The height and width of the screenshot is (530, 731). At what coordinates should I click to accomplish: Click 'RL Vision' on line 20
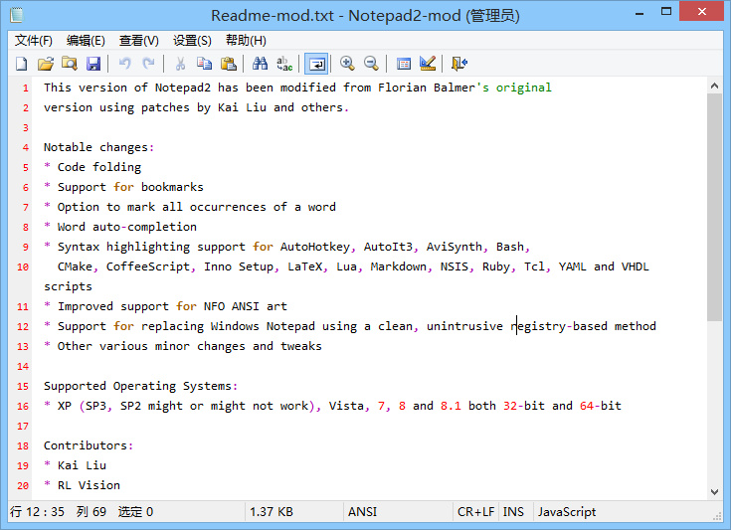tap(89, 485)
